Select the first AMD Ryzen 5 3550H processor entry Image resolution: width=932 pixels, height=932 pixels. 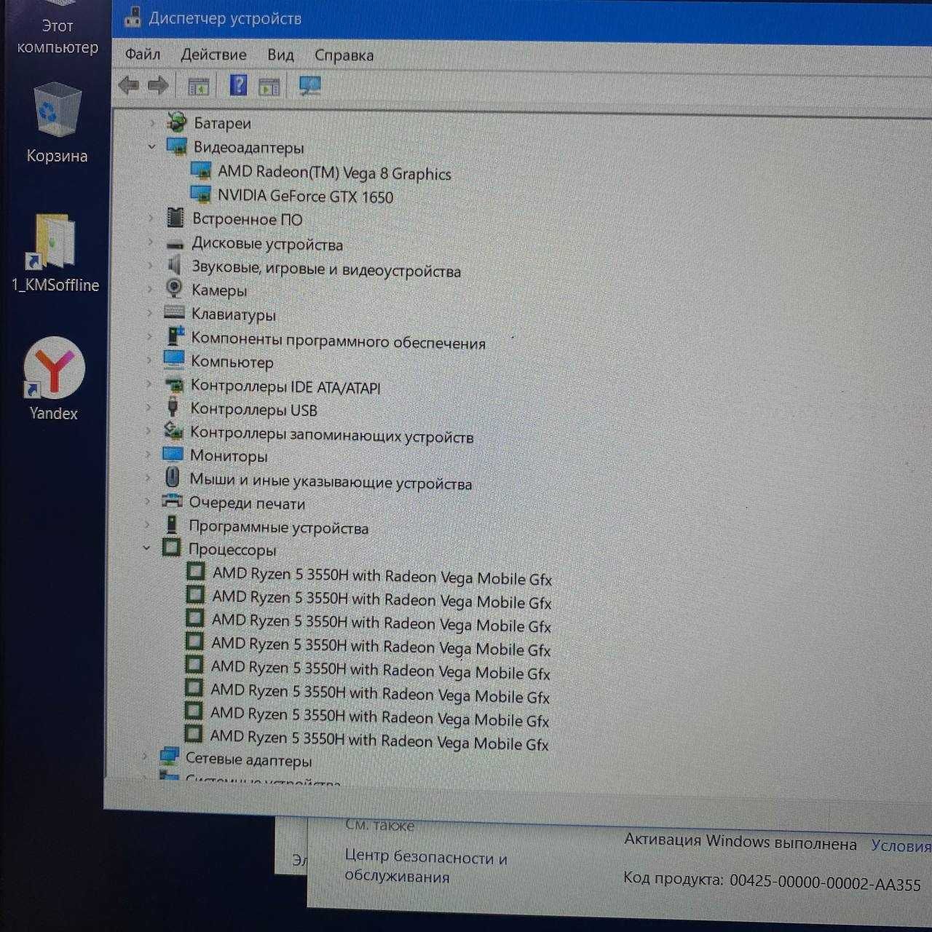[382, 576]
